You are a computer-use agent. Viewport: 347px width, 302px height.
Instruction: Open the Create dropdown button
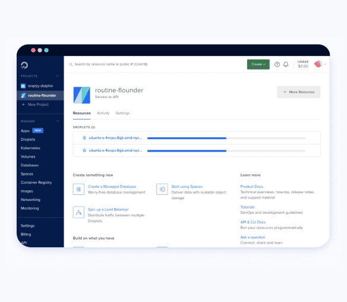coord(258,64)
